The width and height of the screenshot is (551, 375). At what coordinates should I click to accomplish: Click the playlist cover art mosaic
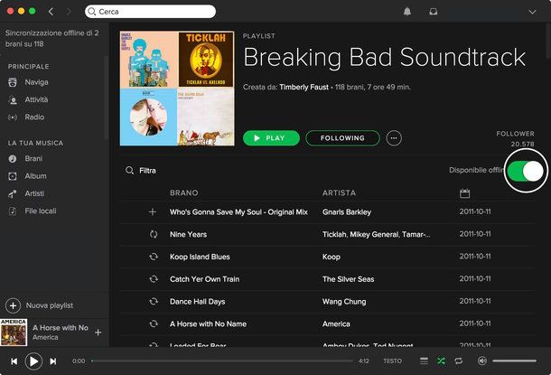[177, 89]
